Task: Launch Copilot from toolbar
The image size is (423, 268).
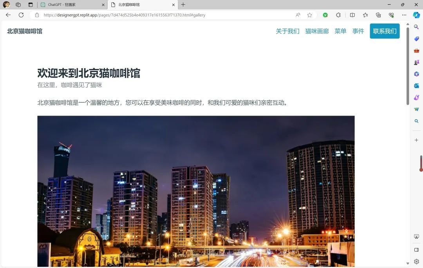Action: (416, 15)
